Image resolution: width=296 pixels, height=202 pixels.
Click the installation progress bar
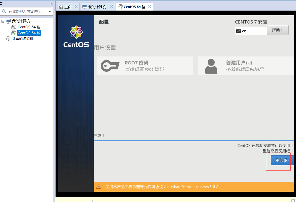click(194, 141)
